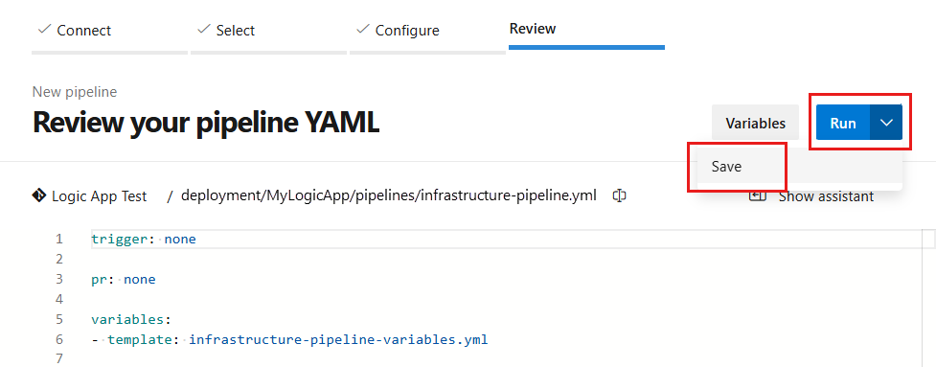Click the checkmark icon beside Configure
The height and width of the screenshot is (367, 936).
click(x=362, y=30)
